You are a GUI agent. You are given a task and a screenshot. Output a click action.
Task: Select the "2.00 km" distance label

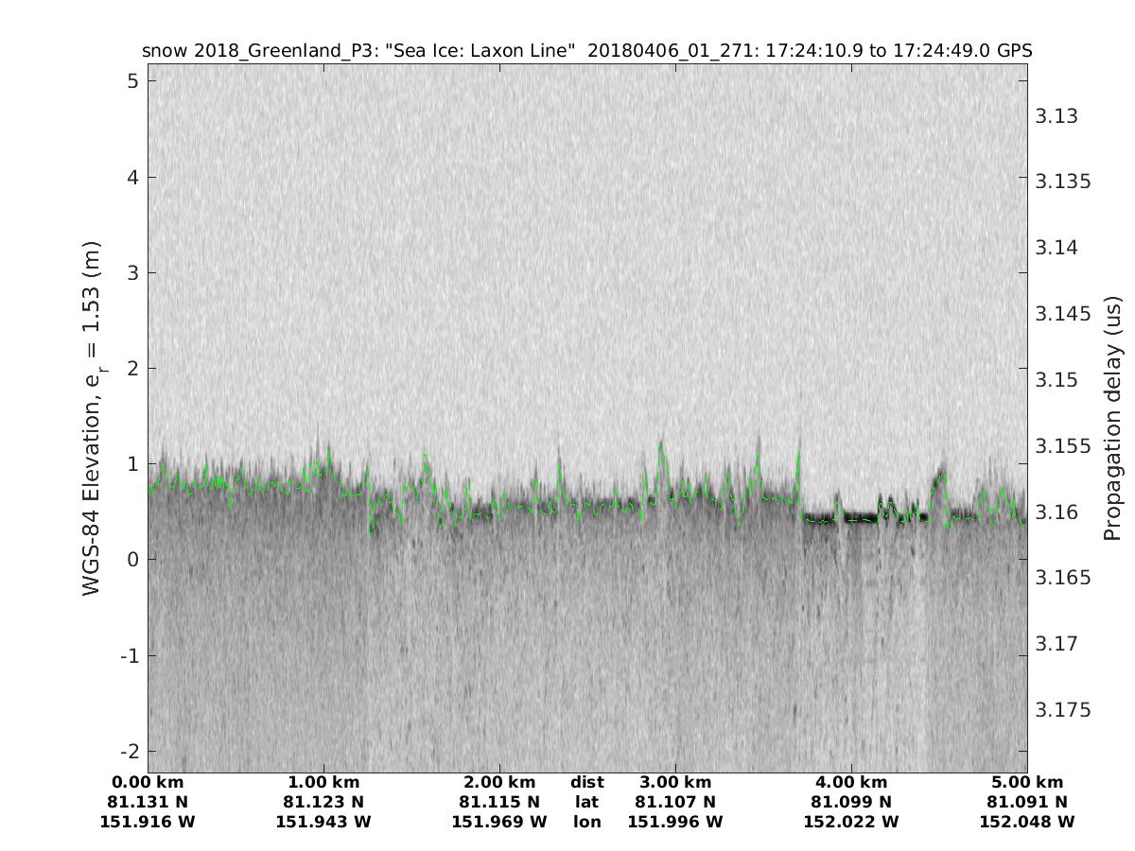click(x=499, y=783)
